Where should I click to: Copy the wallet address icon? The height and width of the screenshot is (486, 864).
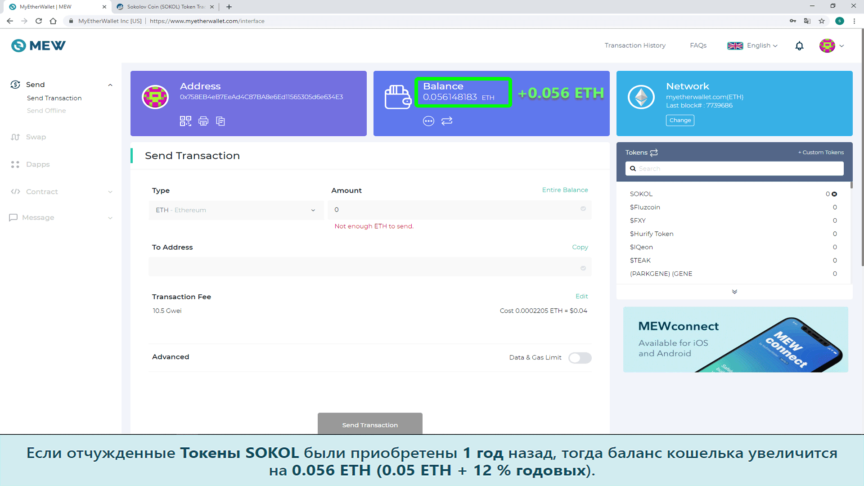pos(220,121)
